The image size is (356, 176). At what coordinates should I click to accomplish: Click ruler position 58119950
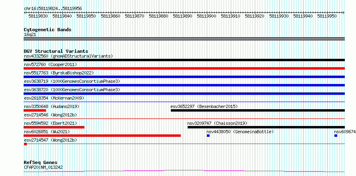(327, 16)
